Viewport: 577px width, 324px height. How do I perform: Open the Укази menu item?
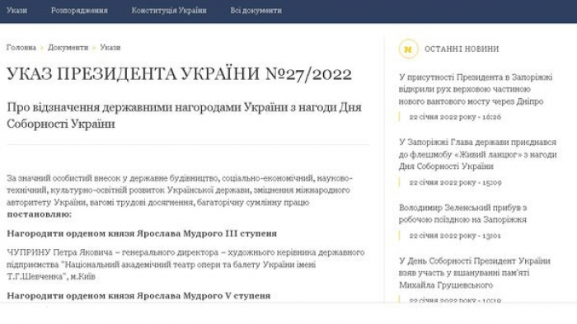16,11
